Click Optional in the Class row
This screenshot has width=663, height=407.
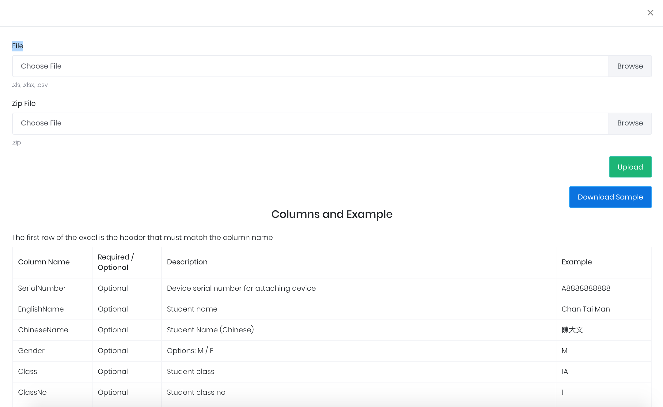[x=113, y=372]
